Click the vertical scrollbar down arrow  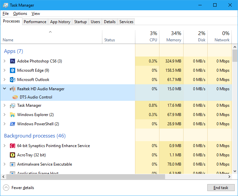(x=235, y=171)
